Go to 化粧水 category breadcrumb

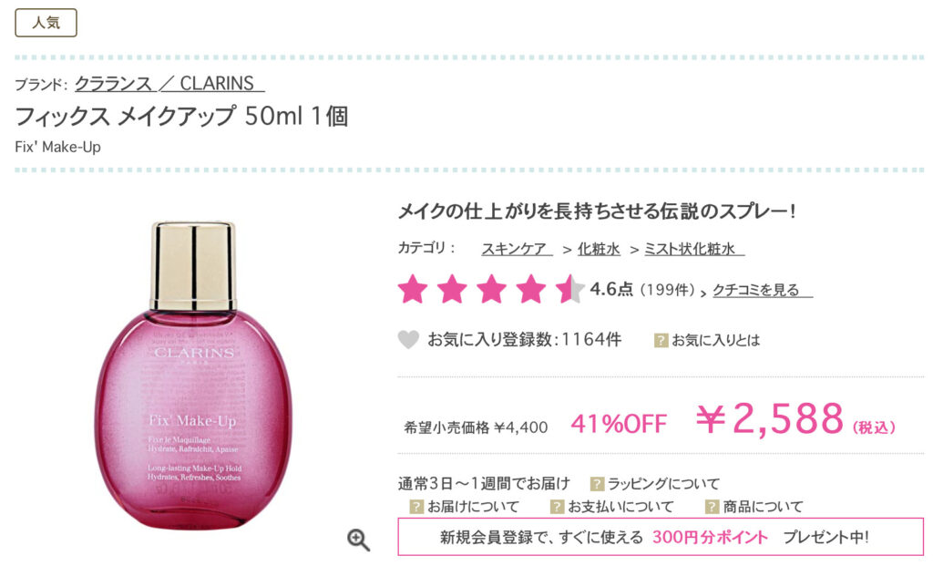600,249
